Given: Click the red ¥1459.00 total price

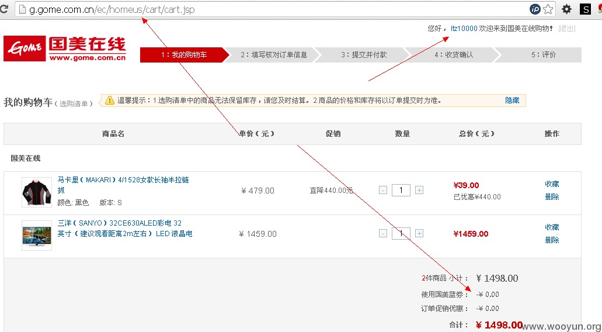Looking at the screenshot, I should click(471, 234).
